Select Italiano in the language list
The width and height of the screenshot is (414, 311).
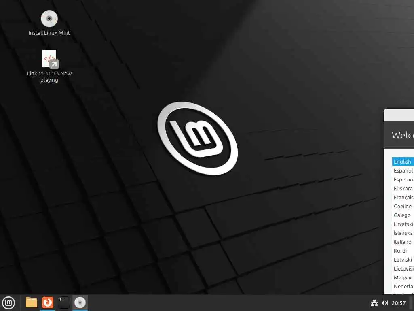pyautogui.click(x=403, y=242)
